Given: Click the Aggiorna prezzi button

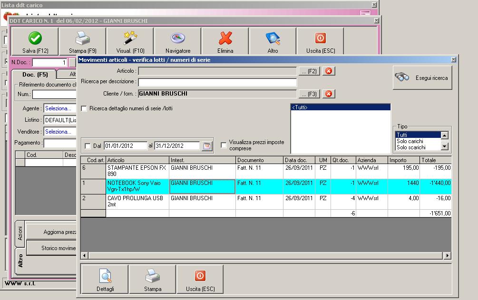Looking at the screenshot, I should click(x=51, y=232).
